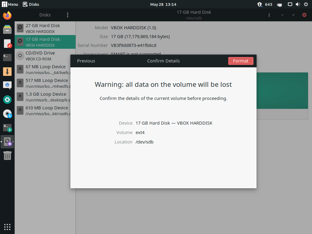Image resolution: width=312 pixels, height=234 pixels.
Task: Open the shield security tray icon
Action: point(260,4)
